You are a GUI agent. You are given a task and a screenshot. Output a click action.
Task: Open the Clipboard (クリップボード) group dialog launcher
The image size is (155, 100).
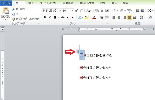39,23
